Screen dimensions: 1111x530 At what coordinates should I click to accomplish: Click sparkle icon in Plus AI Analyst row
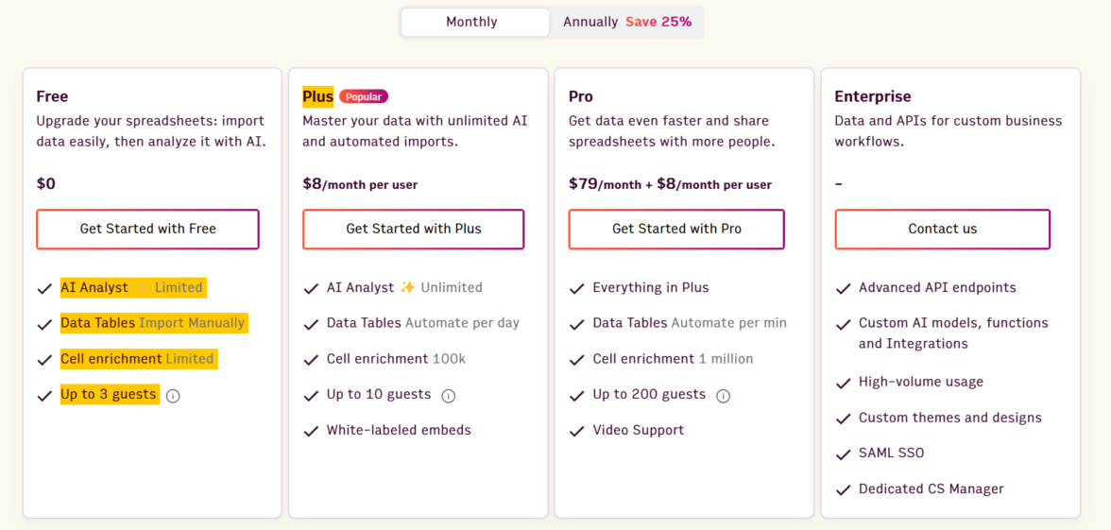point(407,287)
